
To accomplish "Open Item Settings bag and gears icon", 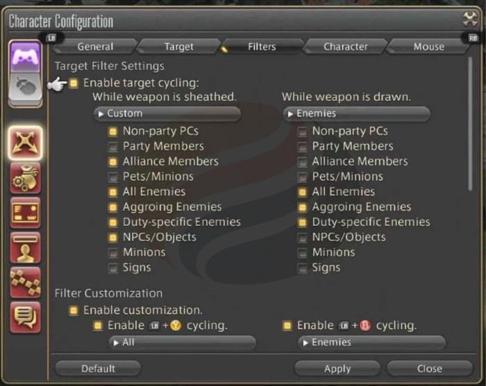I will [26, 178].
